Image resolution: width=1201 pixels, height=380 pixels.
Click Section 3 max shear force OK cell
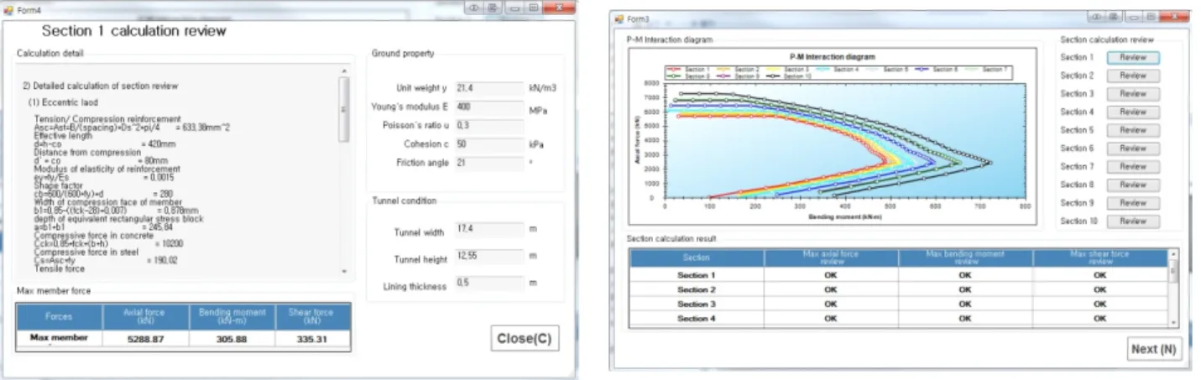click(x=1100, y=304)
